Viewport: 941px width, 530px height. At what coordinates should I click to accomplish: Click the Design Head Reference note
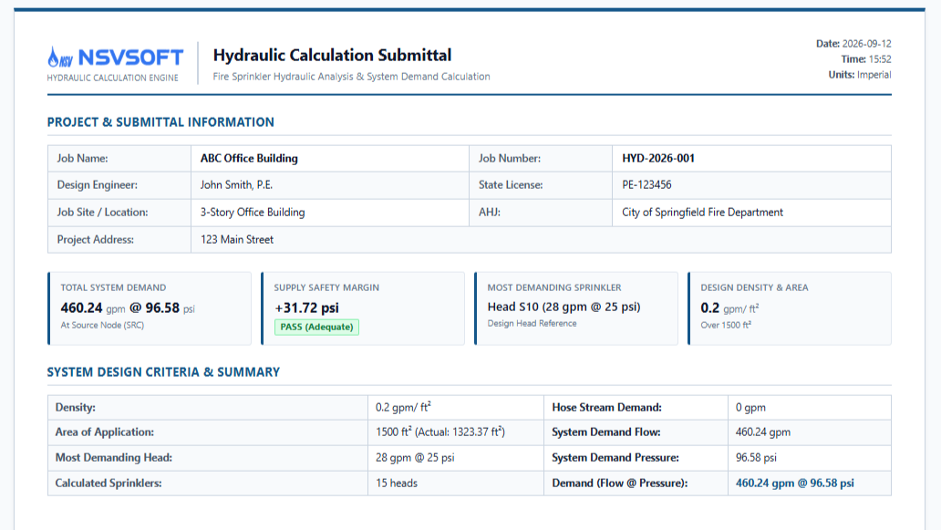click(x=532, y=324)
